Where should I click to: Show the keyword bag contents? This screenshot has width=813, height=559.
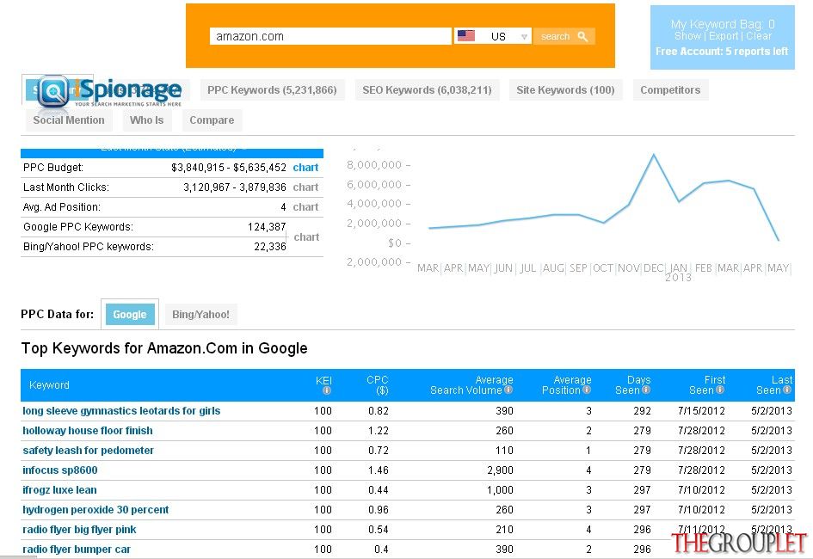pos(687,36)
